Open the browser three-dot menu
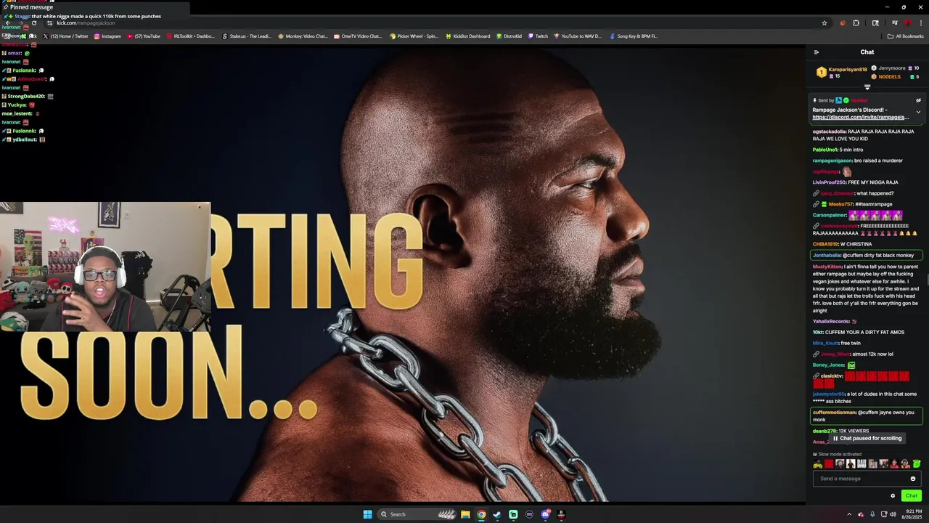The width and height of the screenshot is (929, 523). [x=921, y=23]
